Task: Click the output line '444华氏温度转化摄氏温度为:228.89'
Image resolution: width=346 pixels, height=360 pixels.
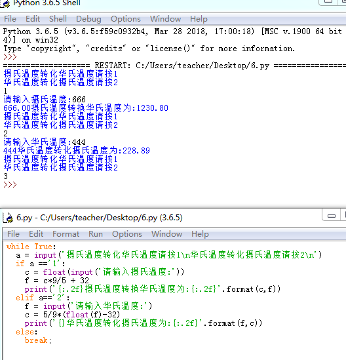Action: [77, 151]
